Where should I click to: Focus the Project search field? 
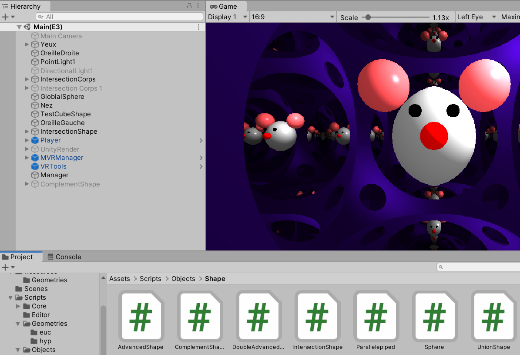pos(479,267)
